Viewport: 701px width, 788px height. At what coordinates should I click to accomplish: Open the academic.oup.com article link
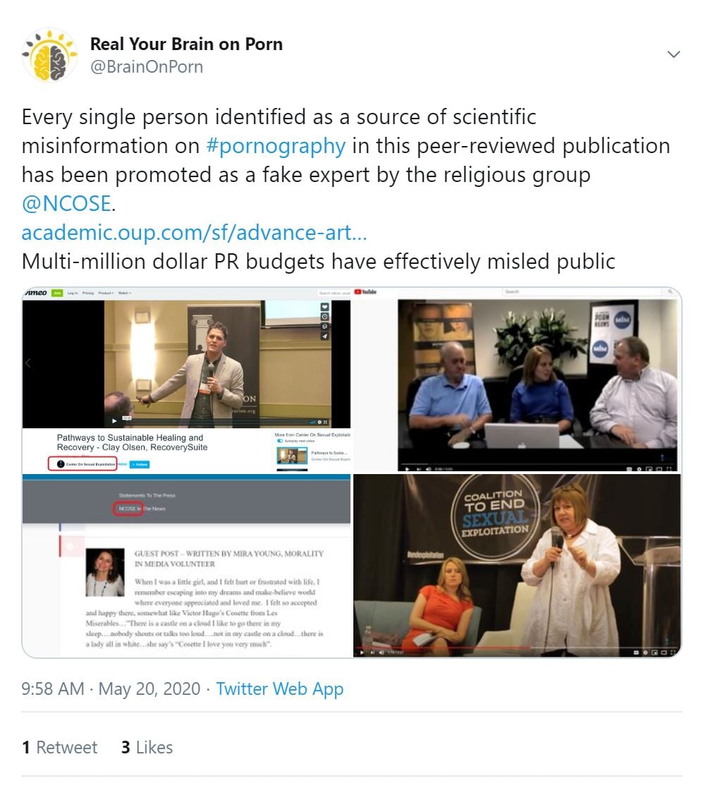[x=194, y=233]
